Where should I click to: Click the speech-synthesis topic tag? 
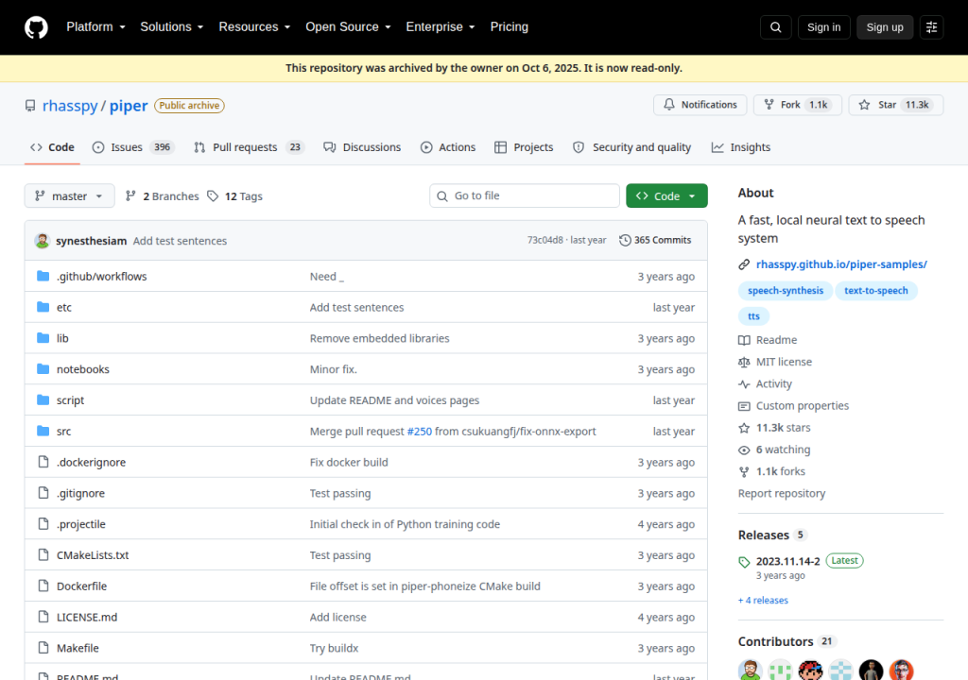click(x=786, y=291)
